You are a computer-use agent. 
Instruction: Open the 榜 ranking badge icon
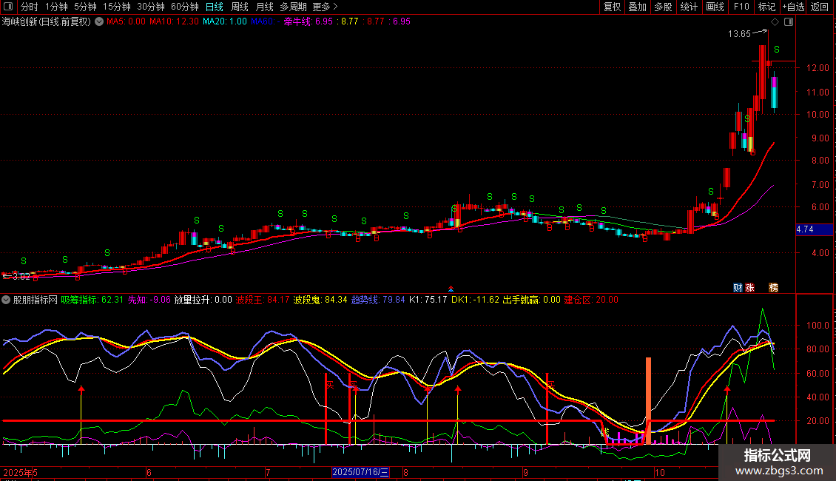click(774, 287)
